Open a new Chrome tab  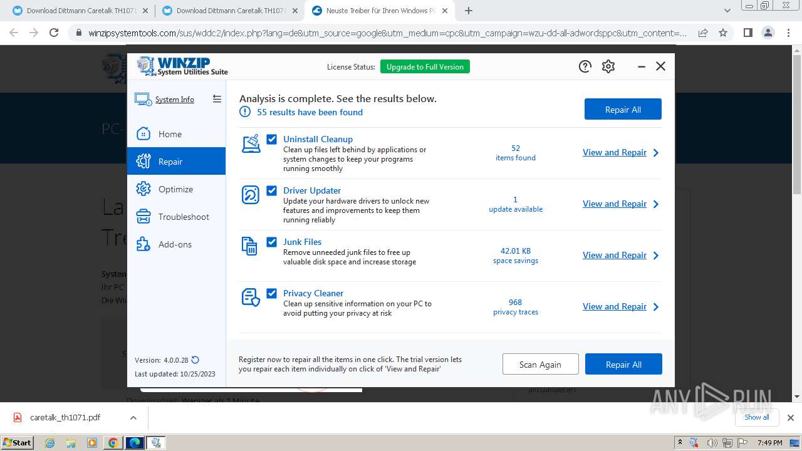click(x=469, y=11)
